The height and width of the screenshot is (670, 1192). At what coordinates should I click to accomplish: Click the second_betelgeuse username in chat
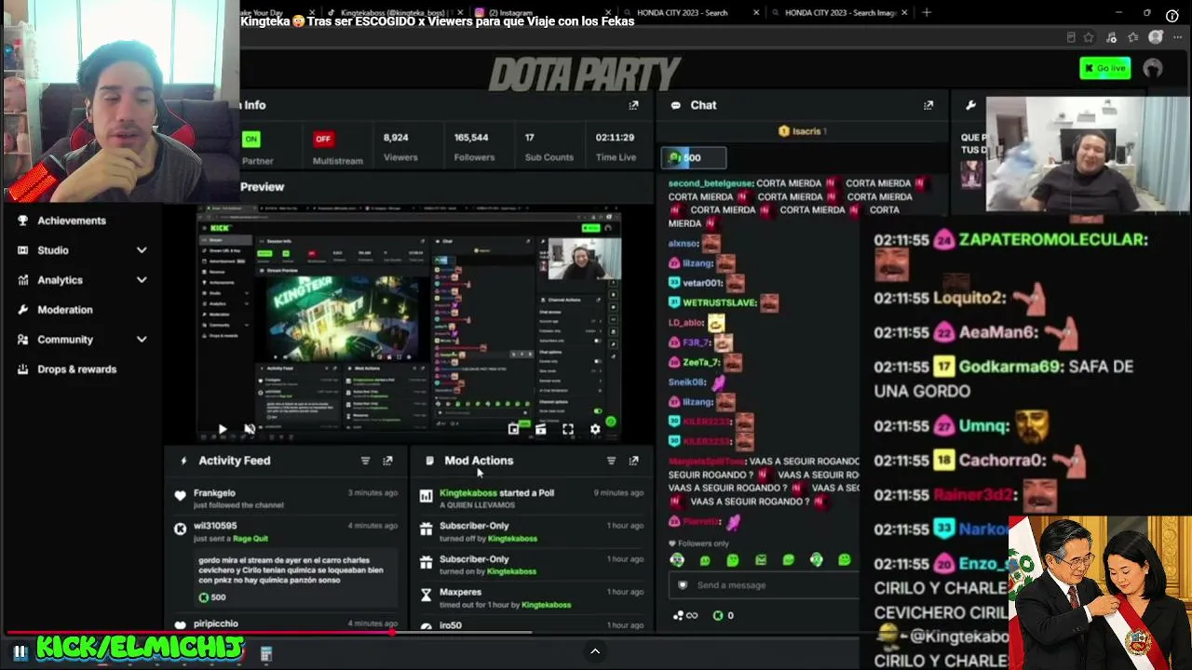point(711,183)
